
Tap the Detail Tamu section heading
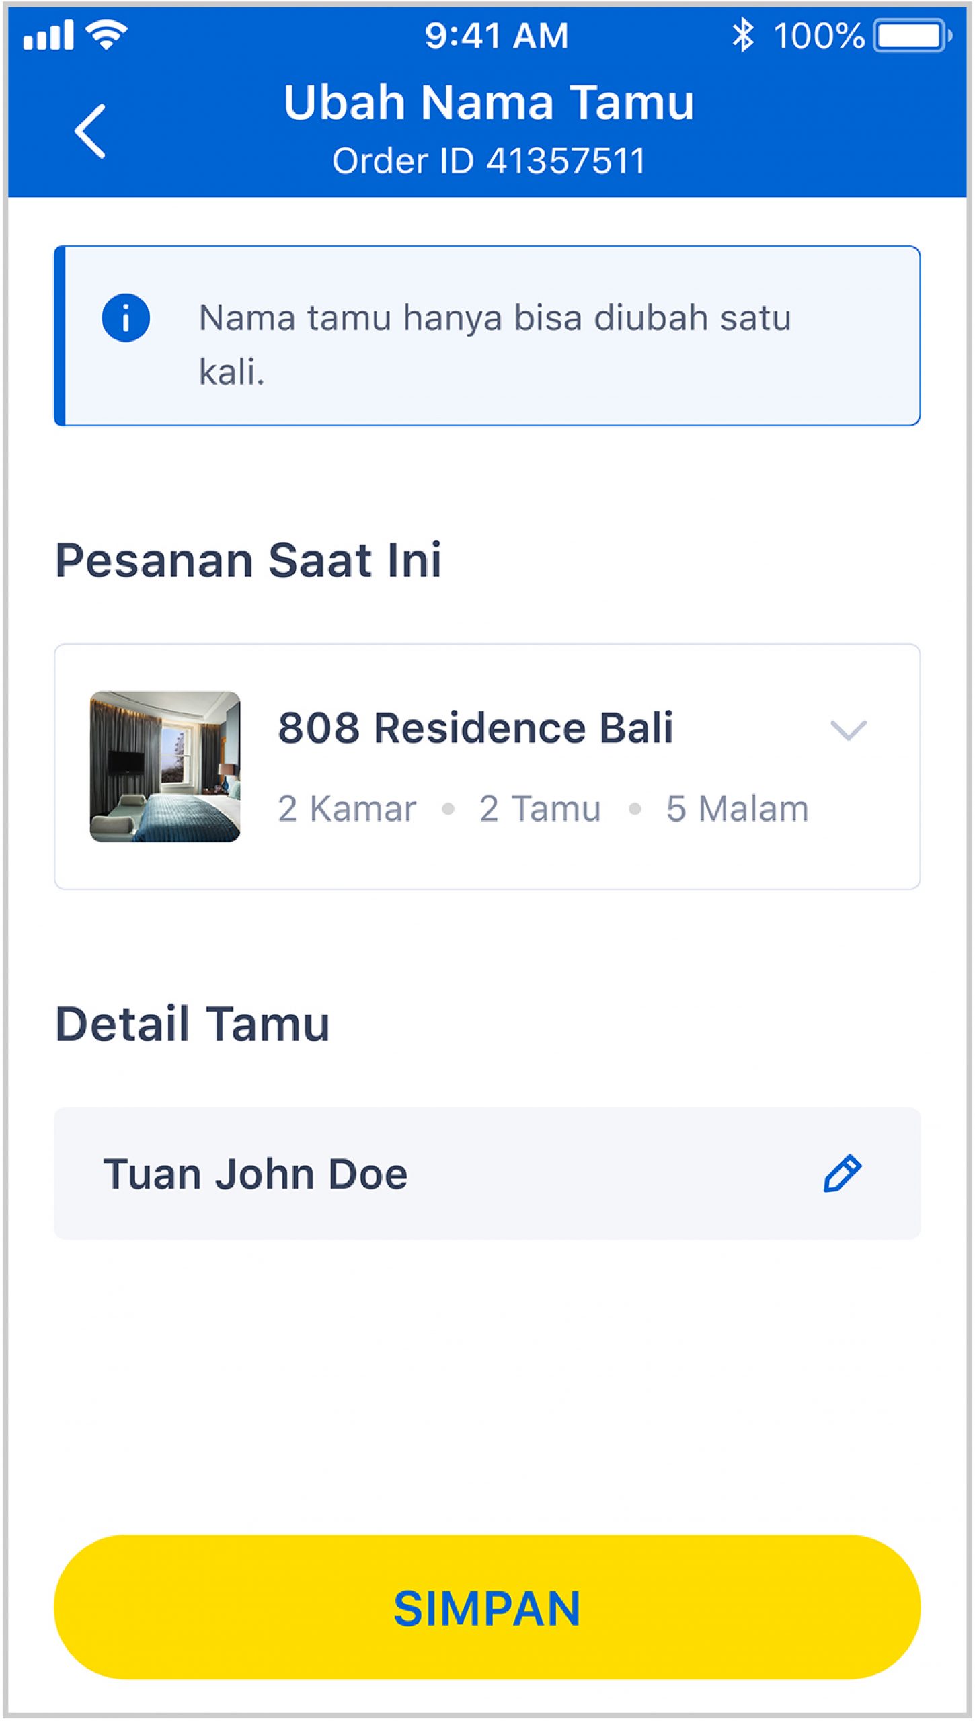(192, 1025)
